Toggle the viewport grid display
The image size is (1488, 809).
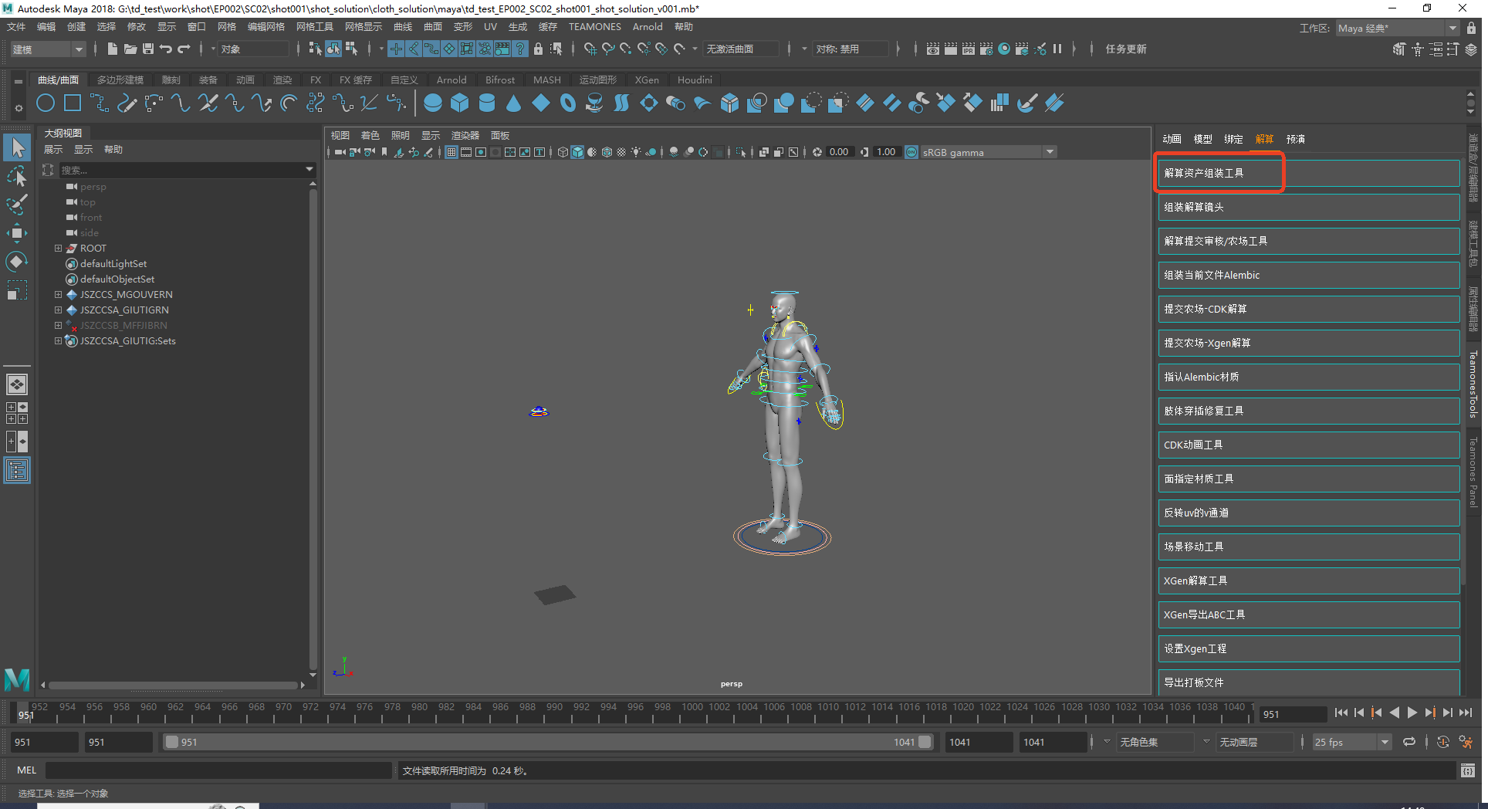click(451, 152)
